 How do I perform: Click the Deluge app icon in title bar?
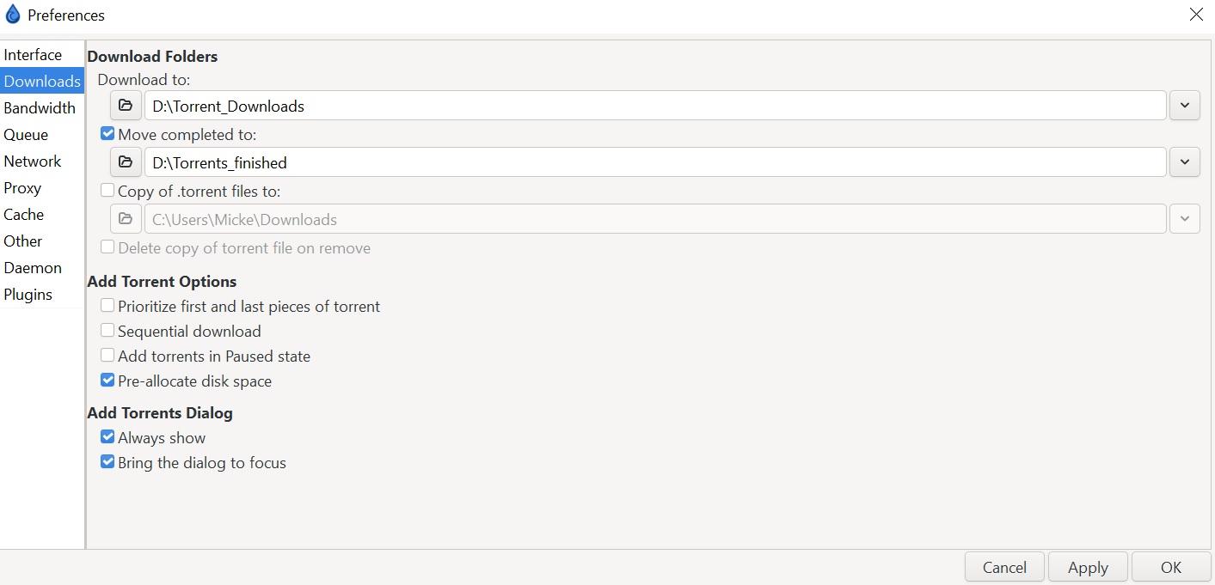pyautogui.click(x=13, y=15)
